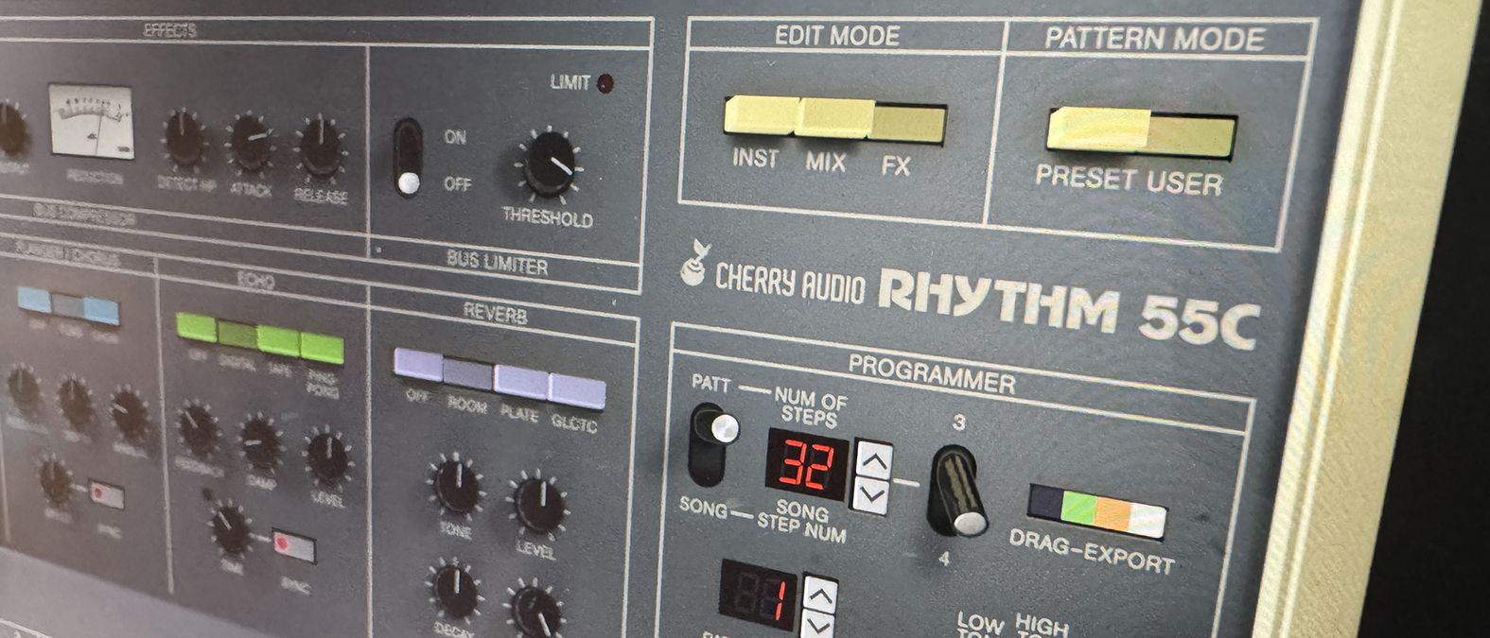Set Echo mode to PING PONG
This screenshot has width=1490, height=638.
tap(322, 347)
